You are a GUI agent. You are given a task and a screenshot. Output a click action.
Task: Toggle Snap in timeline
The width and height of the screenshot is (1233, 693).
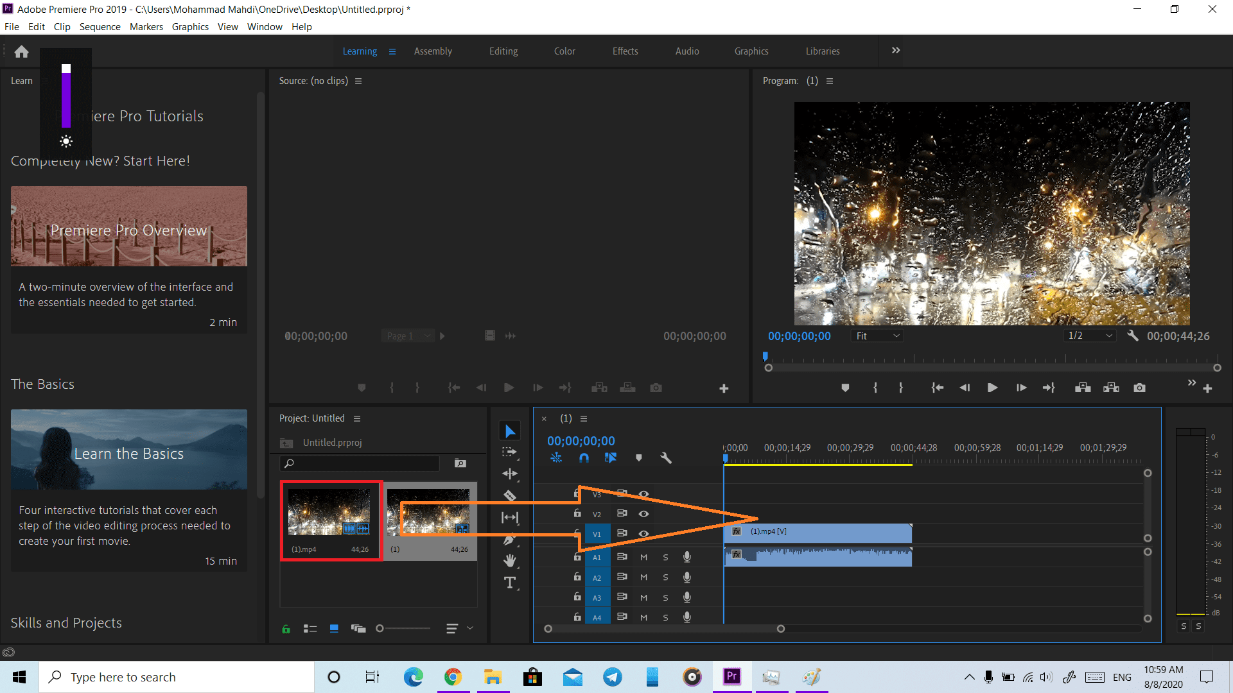pos(584,458)
